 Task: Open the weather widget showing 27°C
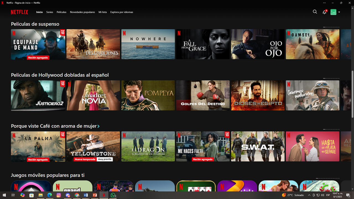[x=293, y=195]
